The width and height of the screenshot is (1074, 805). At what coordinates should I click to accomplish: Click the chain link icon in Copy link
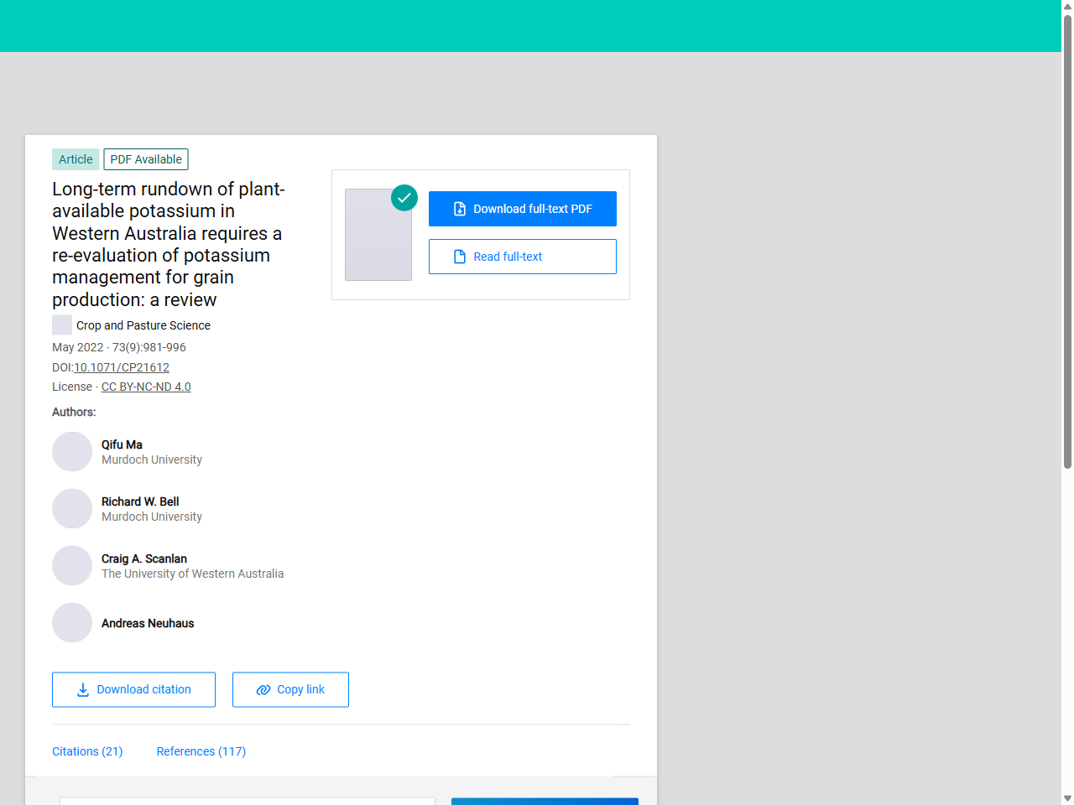click(263, 688)
